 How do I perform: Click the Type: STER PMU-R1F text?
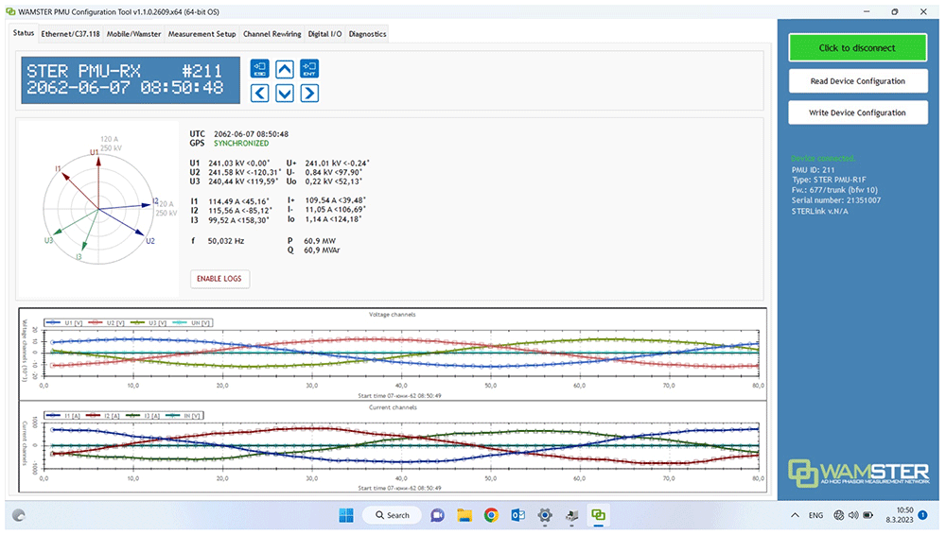click(829, 180)
